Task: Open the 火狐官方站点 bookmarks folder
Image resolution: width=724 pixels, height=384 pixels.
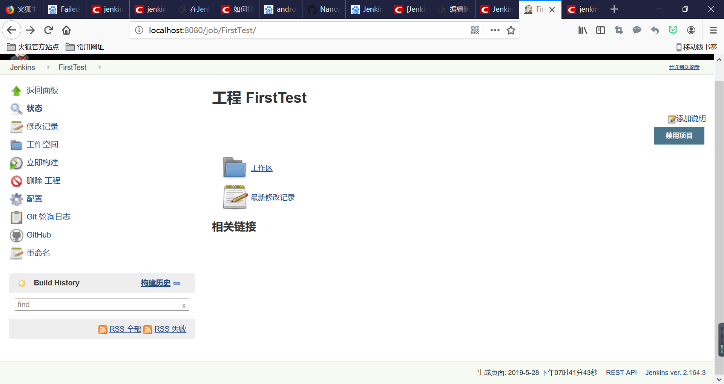Action: pos(33,47)
